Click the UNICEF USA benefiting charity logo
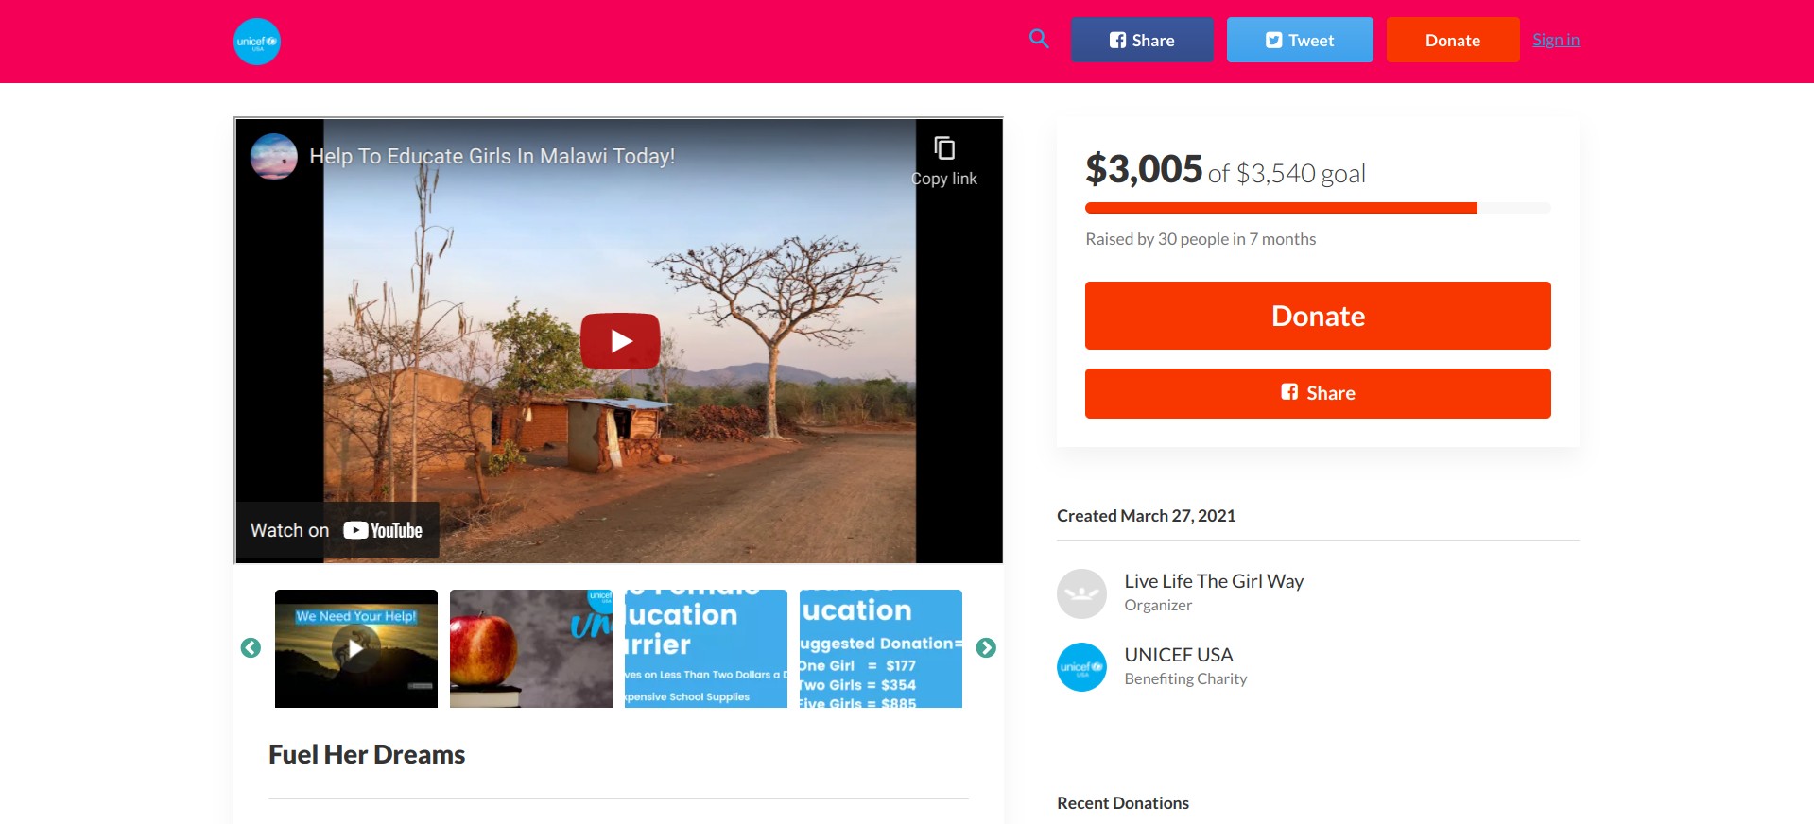The height and width of the screenshot is (824, 1814). (1081, 667)
